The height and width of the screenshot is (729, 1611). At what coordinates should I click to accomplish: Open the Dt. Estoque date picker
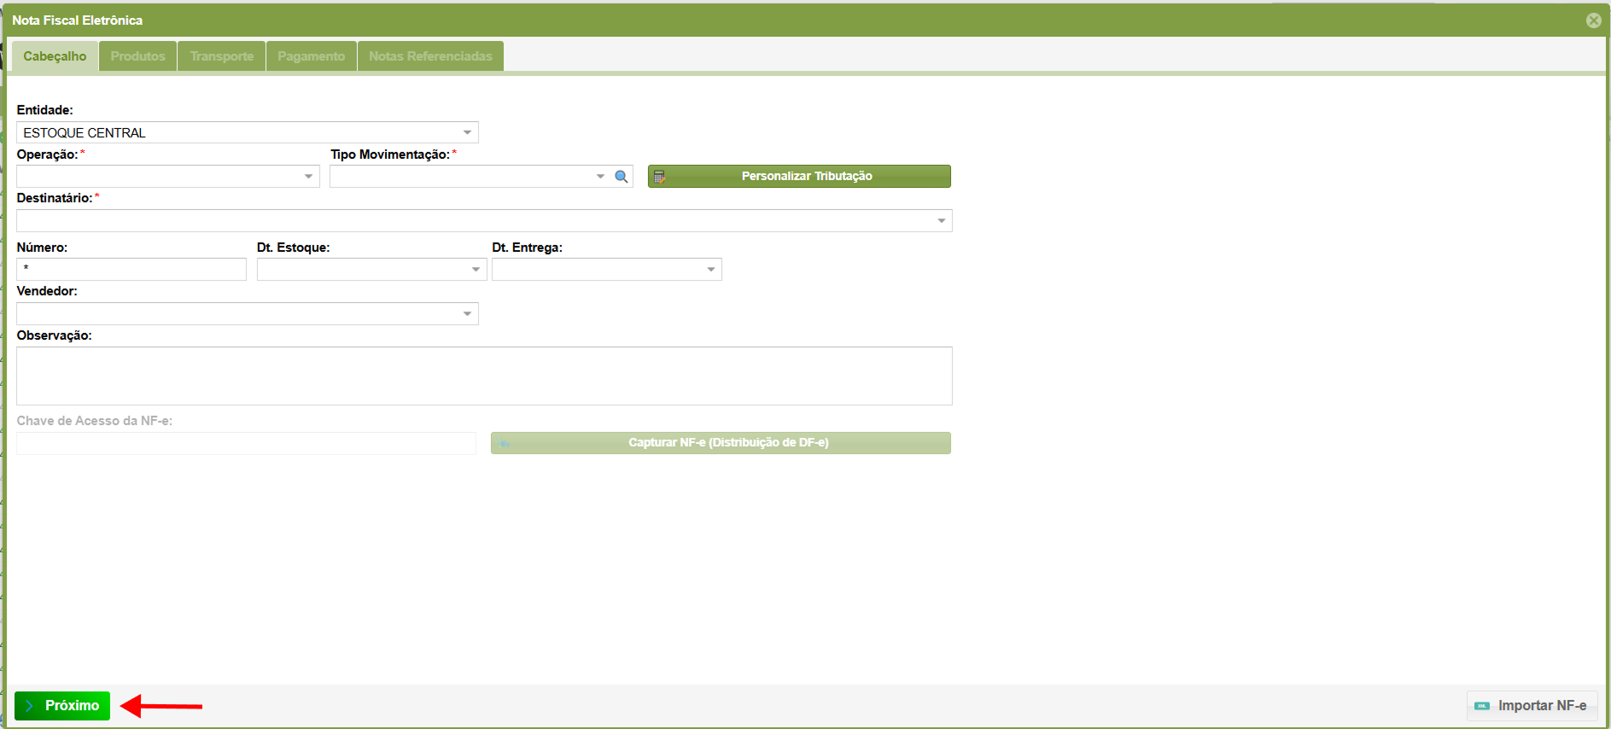(476, 270)
